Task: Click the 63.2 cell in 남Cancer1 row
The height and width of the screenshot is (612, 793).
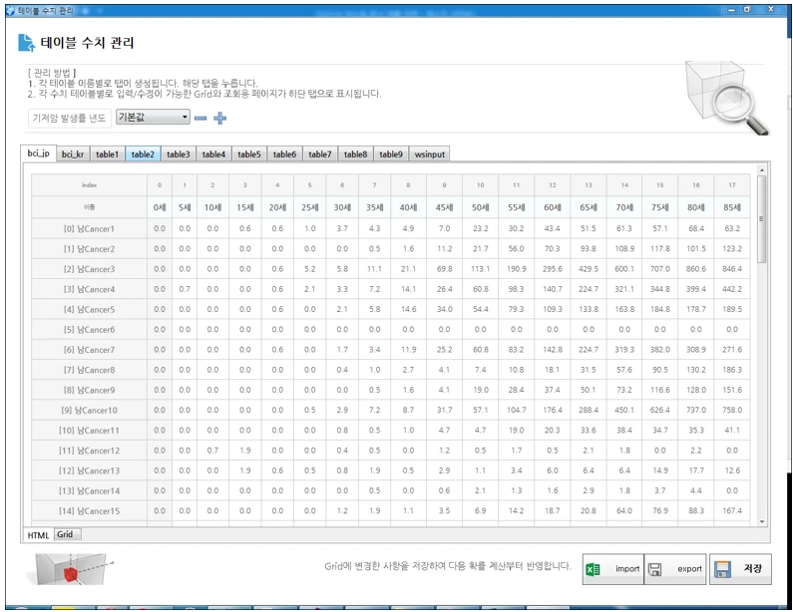Action: [732, 229]
